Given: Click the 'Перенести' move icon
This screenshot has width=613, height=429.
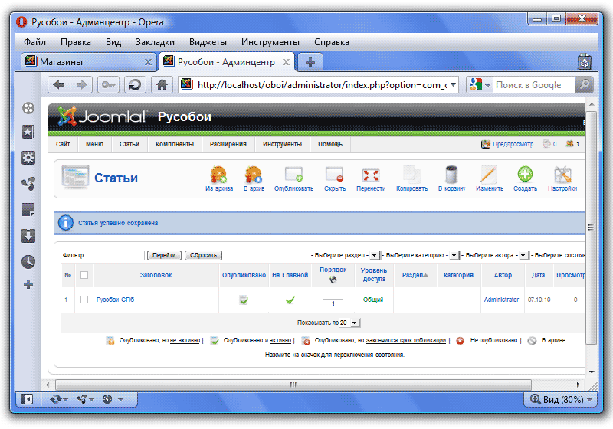Looking at the screenshot, I should coord(371,176).
